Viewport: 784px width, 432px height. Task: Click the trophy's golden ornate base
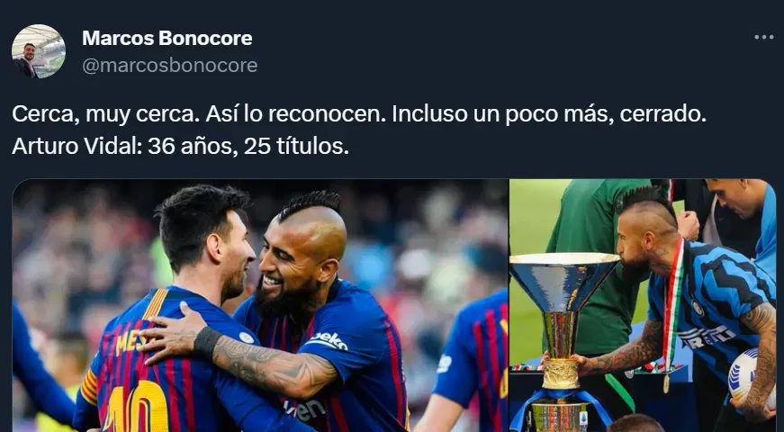560,374
